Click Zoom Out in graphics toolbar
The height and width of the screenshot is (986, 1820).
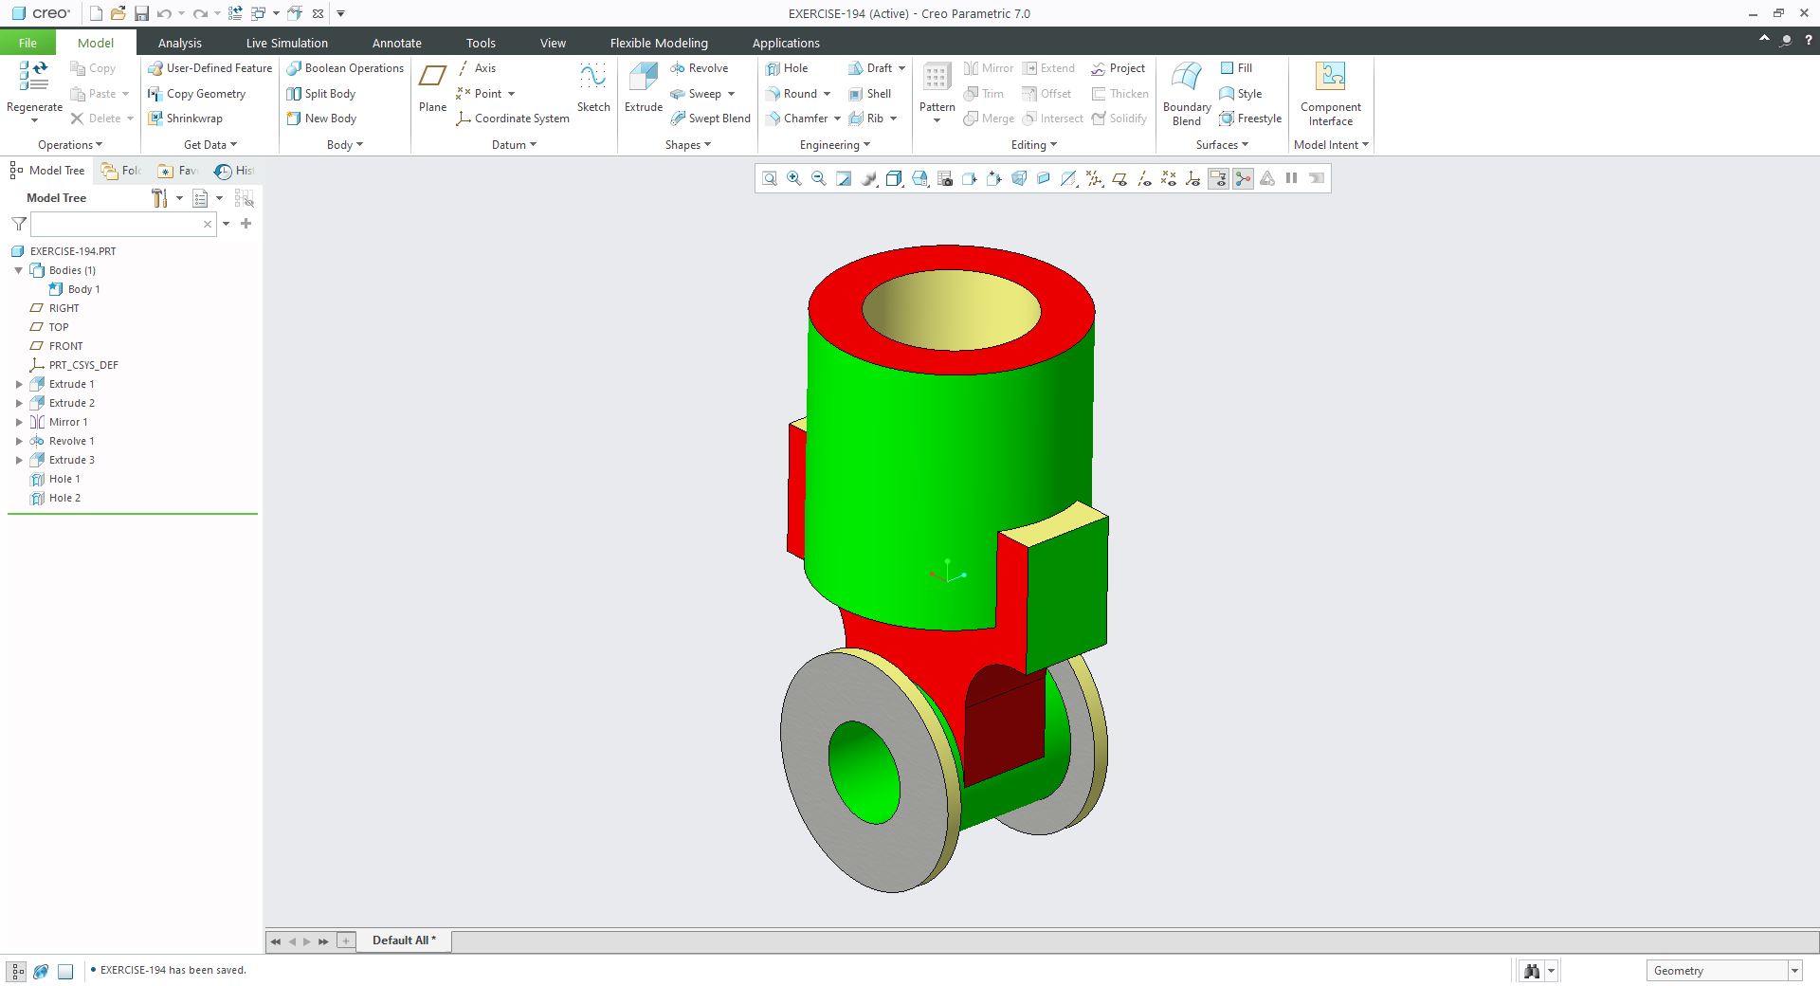[x=819, y=178]
